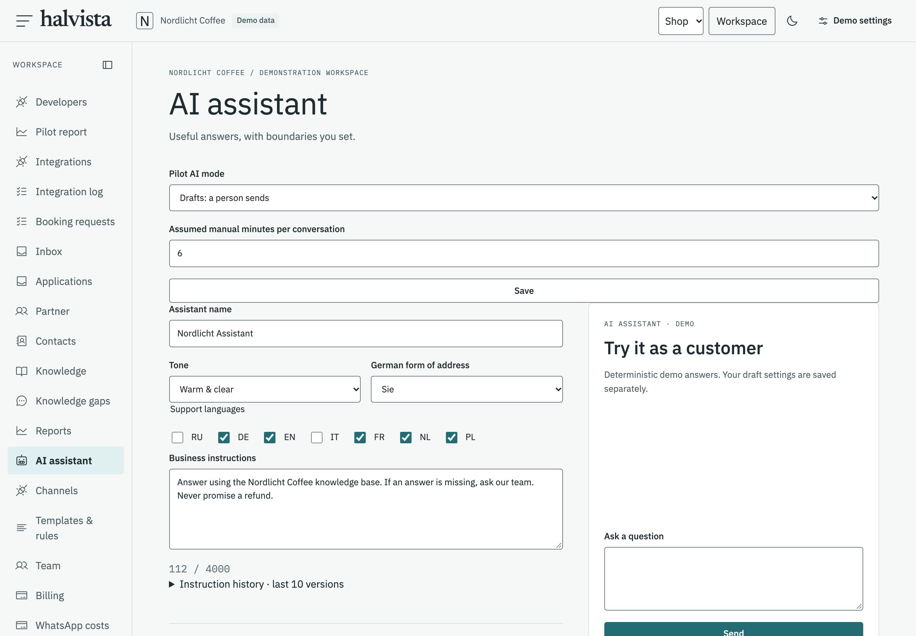Screen dimensions: 916x636
Task: Open Applications in the sidebar
Action: click(x=66, y=281)
